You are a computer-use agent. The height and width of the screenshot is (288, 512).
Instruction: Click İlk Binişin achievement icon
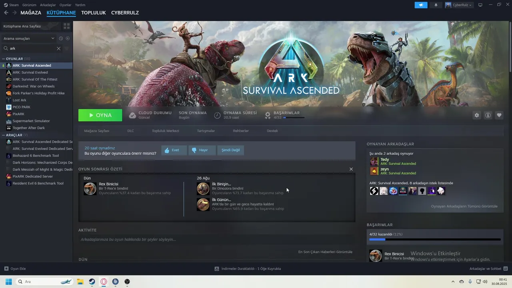[203, 188]
